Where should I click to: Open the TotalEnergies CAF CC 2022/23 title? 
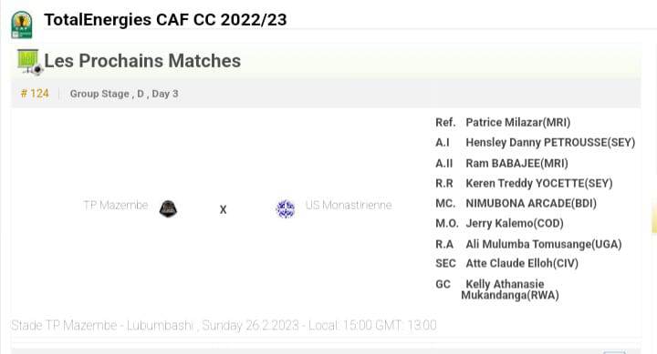click(x=165, y=20)
